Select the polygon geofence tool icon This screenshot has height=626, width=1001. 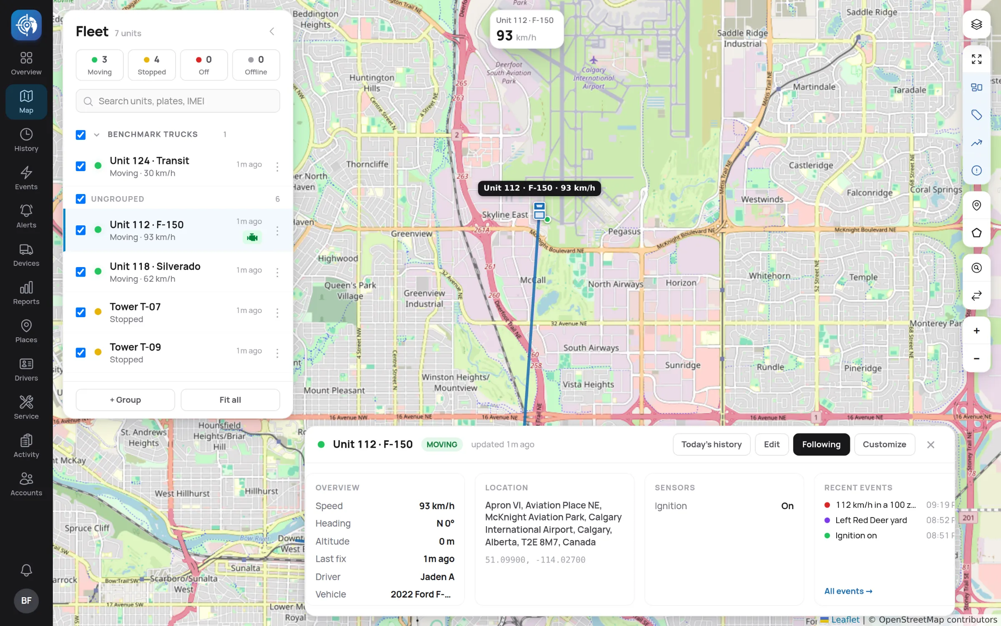(x=976, y=233)
